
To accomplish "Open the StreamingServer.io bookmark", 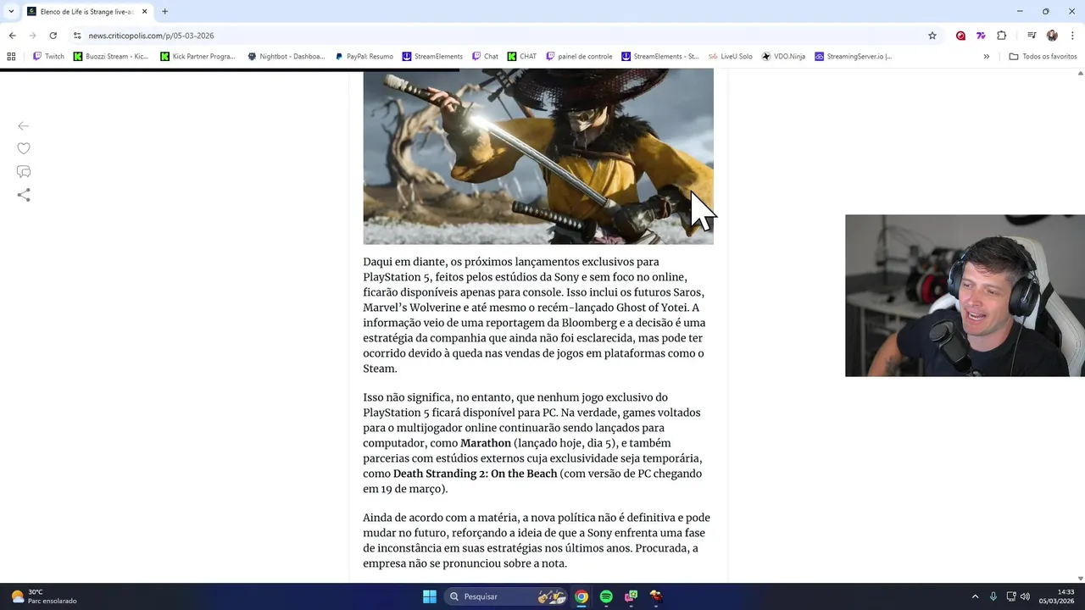I will pyautogui.click(x=853, y=57).
